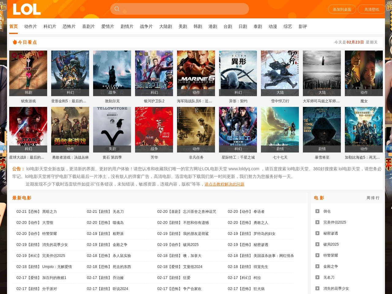Open the 变形金刚5 poster

(70, 73)
